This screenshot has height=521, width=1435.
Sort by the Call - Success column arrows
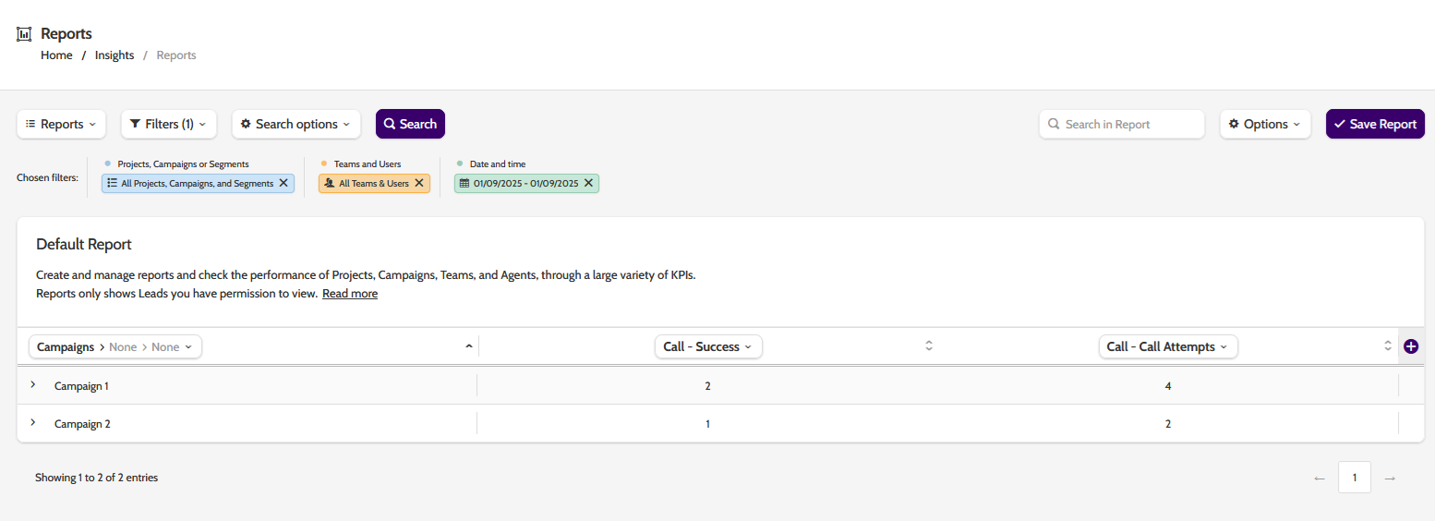929,346
